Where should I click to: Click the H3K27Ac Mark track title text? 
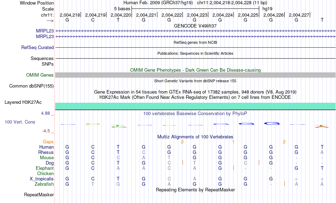click(x=195, y=97)
